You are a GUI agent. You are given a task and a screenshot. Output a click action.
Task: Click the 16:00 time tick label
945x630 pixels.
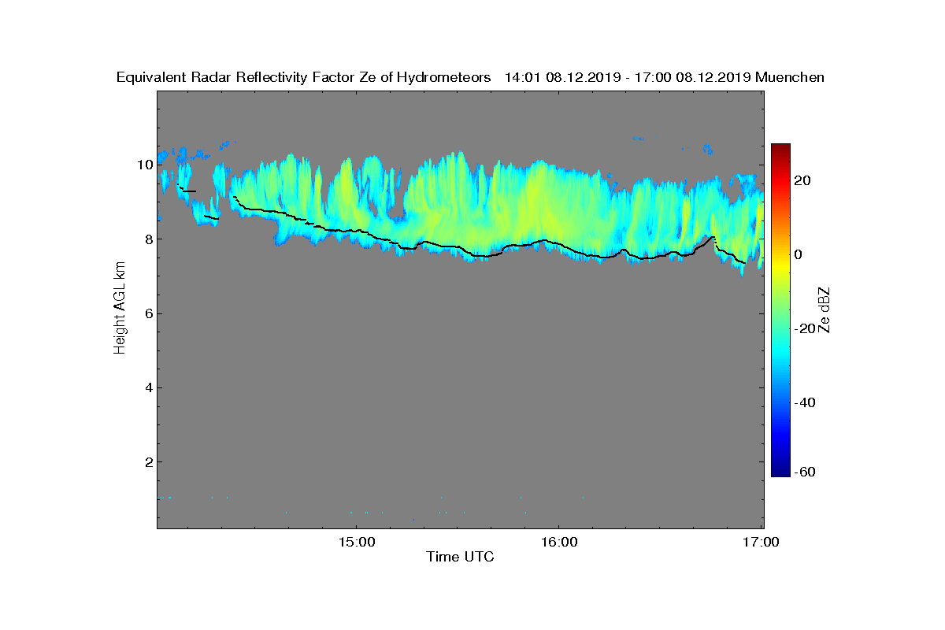click(558, 542)
